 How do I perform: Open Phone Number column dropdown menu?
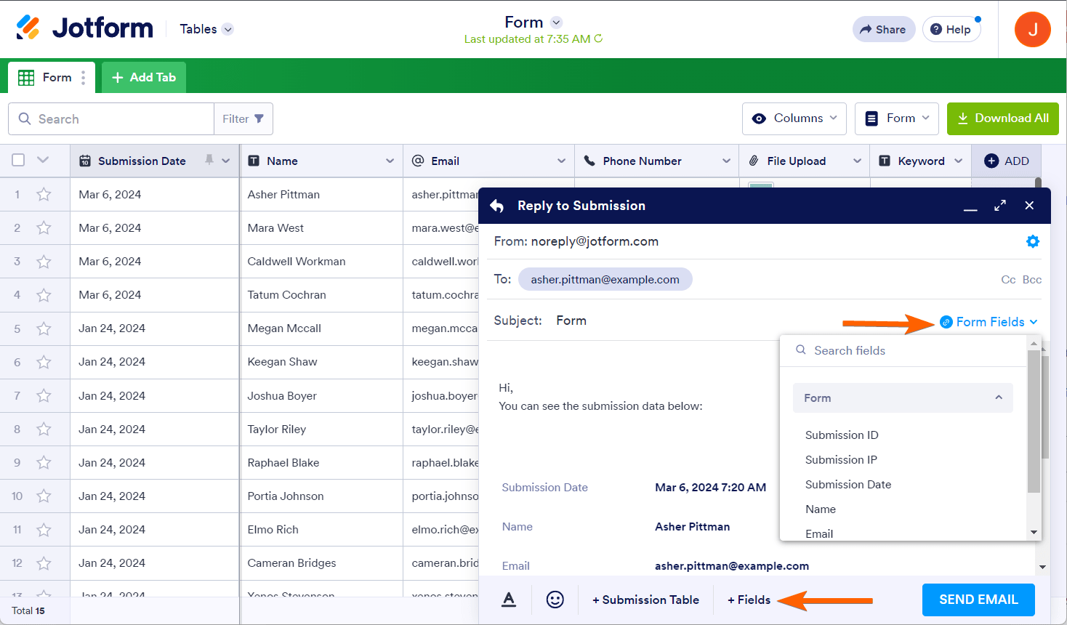726,161
